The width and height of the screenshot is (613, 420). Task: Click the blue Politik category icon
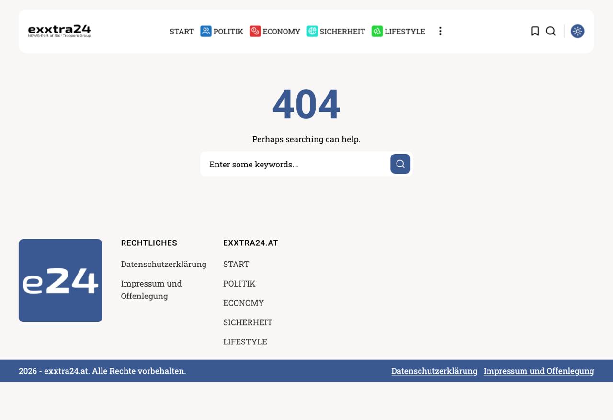pyautogui.click(x=206, y=31)
